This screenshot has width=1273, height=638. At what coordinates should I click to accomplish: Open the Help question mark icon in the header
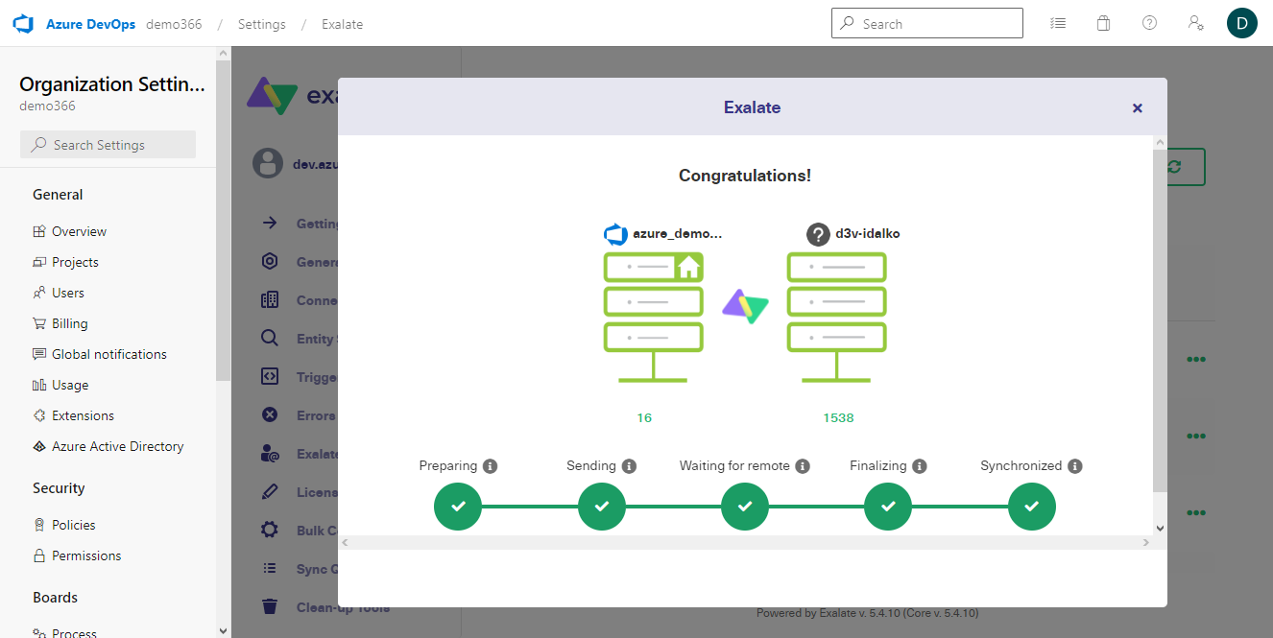pyautogui.click(x=1149, y=23)
